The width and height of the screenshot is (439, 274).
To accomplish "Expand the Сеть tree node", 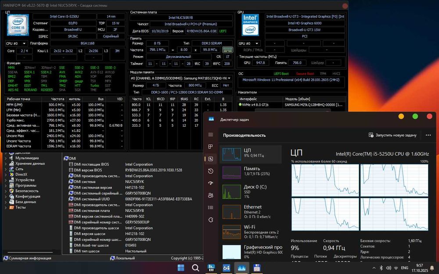I will click(6, 169).
